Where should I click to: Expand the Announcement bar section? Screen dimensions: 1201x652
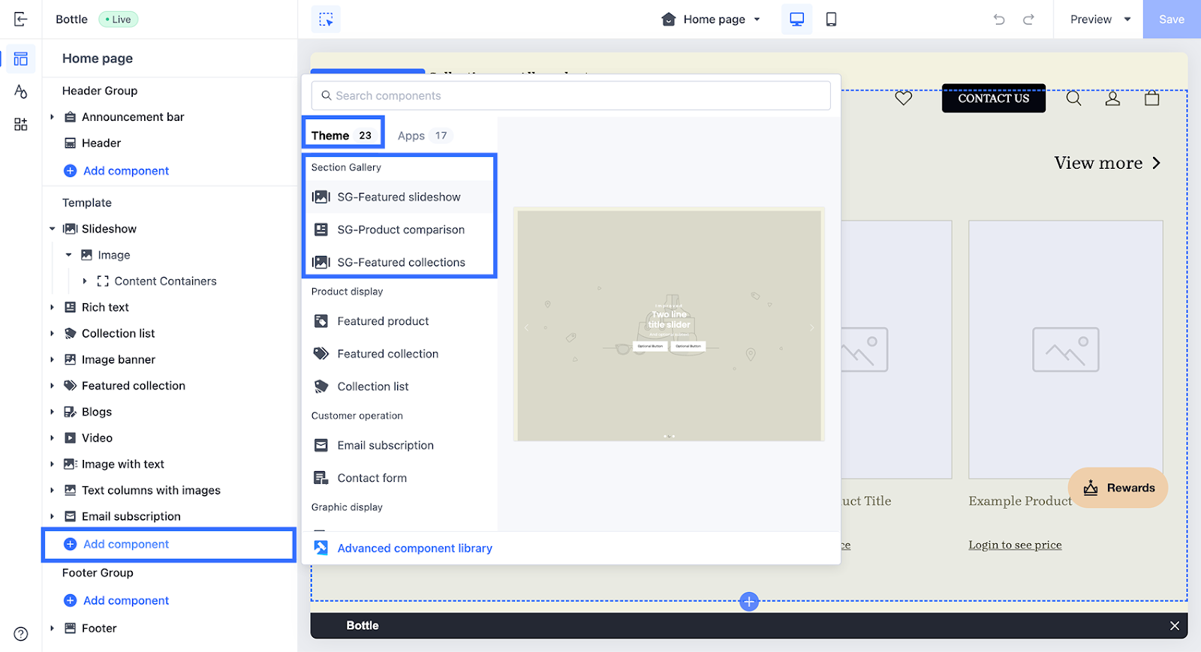tap(52, 117)
